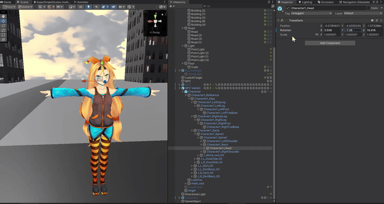Open the SuperSimpleSkybox tab
Screen dimensions: 384x204
pos(52,2)
